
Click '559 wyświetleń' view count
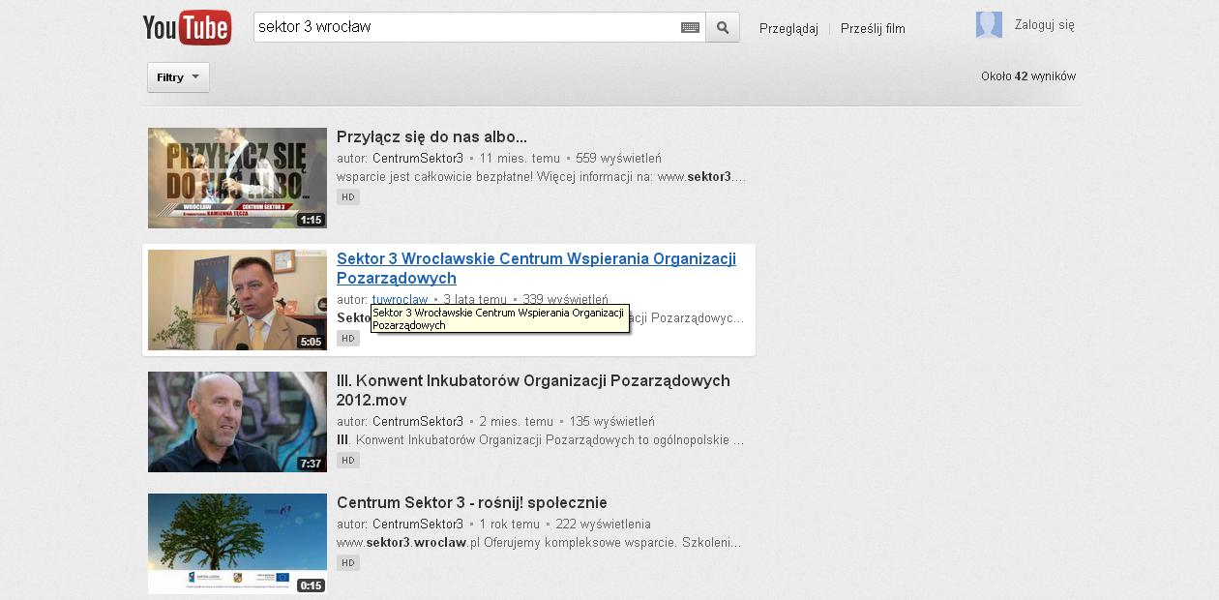[618, 158]
